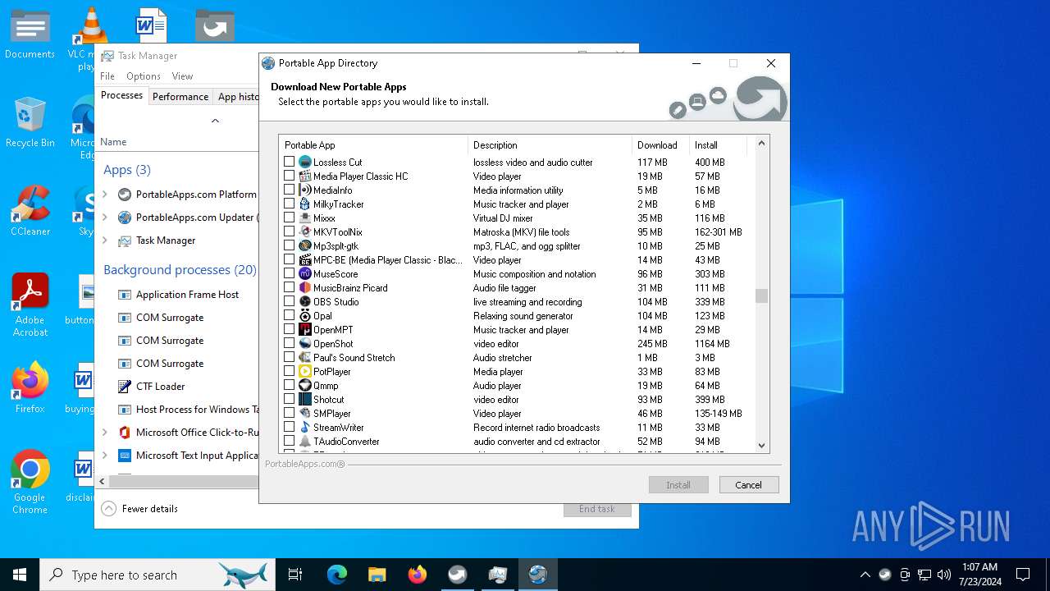The height and width of the screenshot is (591, 1050).
Task: Open the File menu in Task Manager
Action: pos(107,76)
